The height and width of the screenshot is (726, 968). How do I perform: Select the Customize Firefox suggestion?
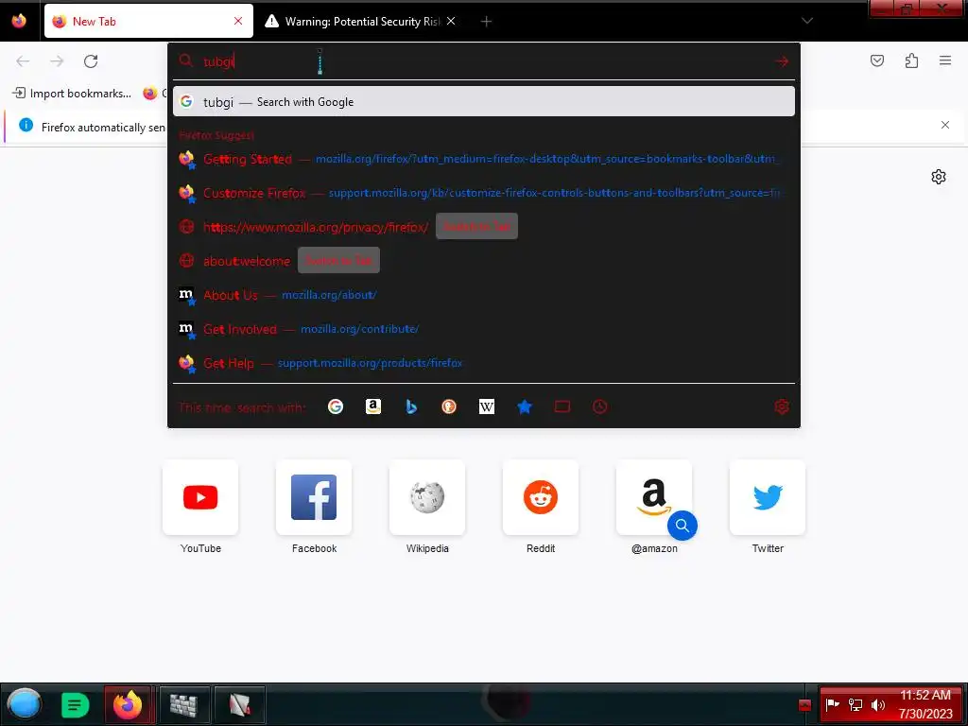484,193
